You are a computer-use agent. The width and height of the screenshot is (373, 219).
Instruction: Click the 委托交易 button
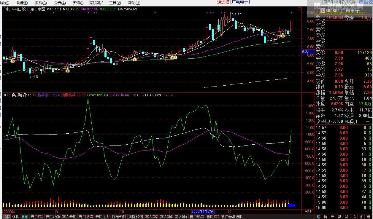pos(348,2)
